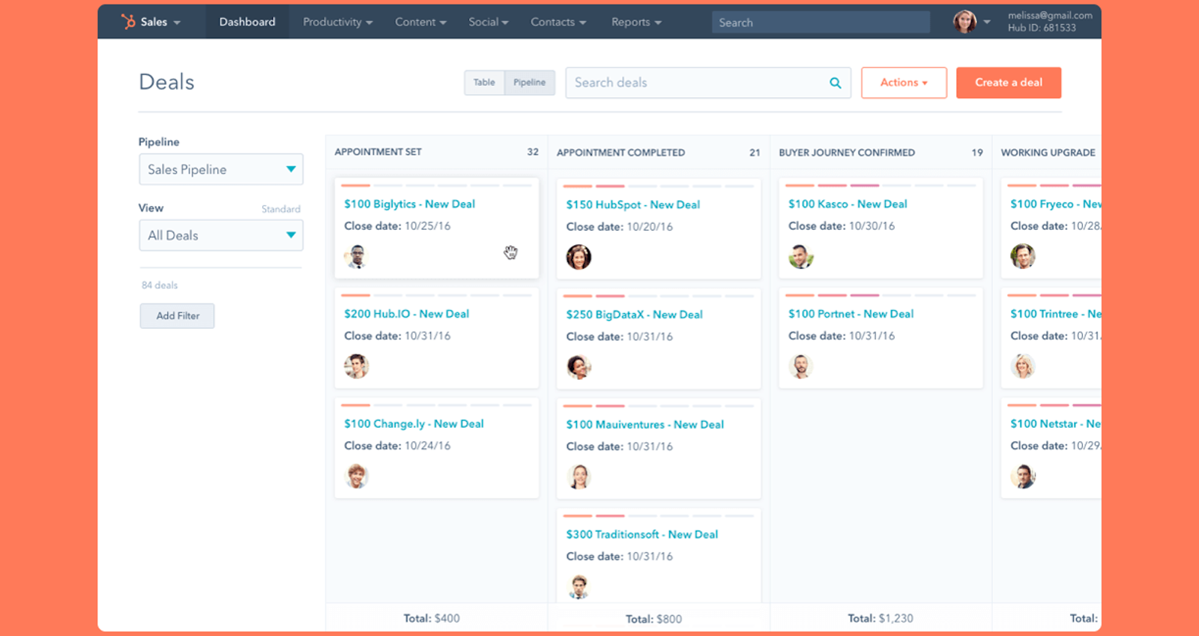Click owner avatar on BigDataX deal card
Screen dimensions: 1199x636
579,367
